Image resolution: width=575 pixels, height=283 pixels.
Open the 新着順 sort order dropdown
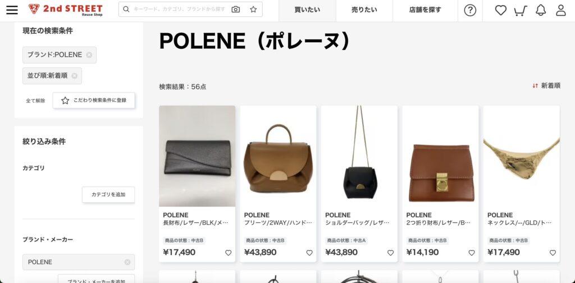click(546, 86)
